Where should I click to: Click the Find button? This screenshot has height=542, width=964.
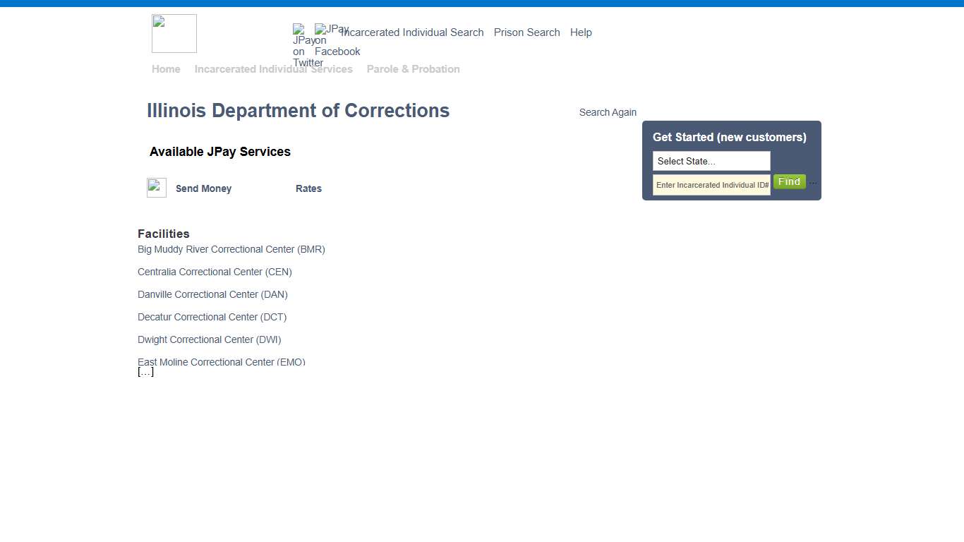click(x=789, y=181)
